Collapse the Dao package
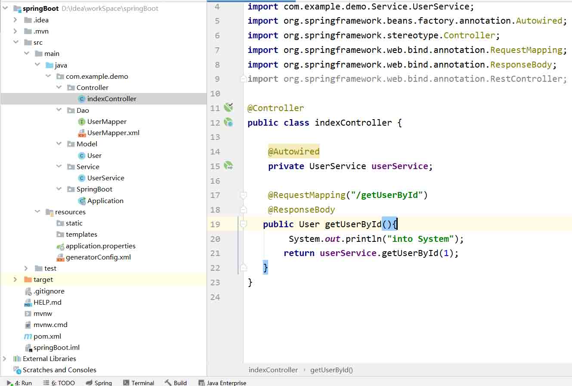572x386 pixels. coord(59,110)
